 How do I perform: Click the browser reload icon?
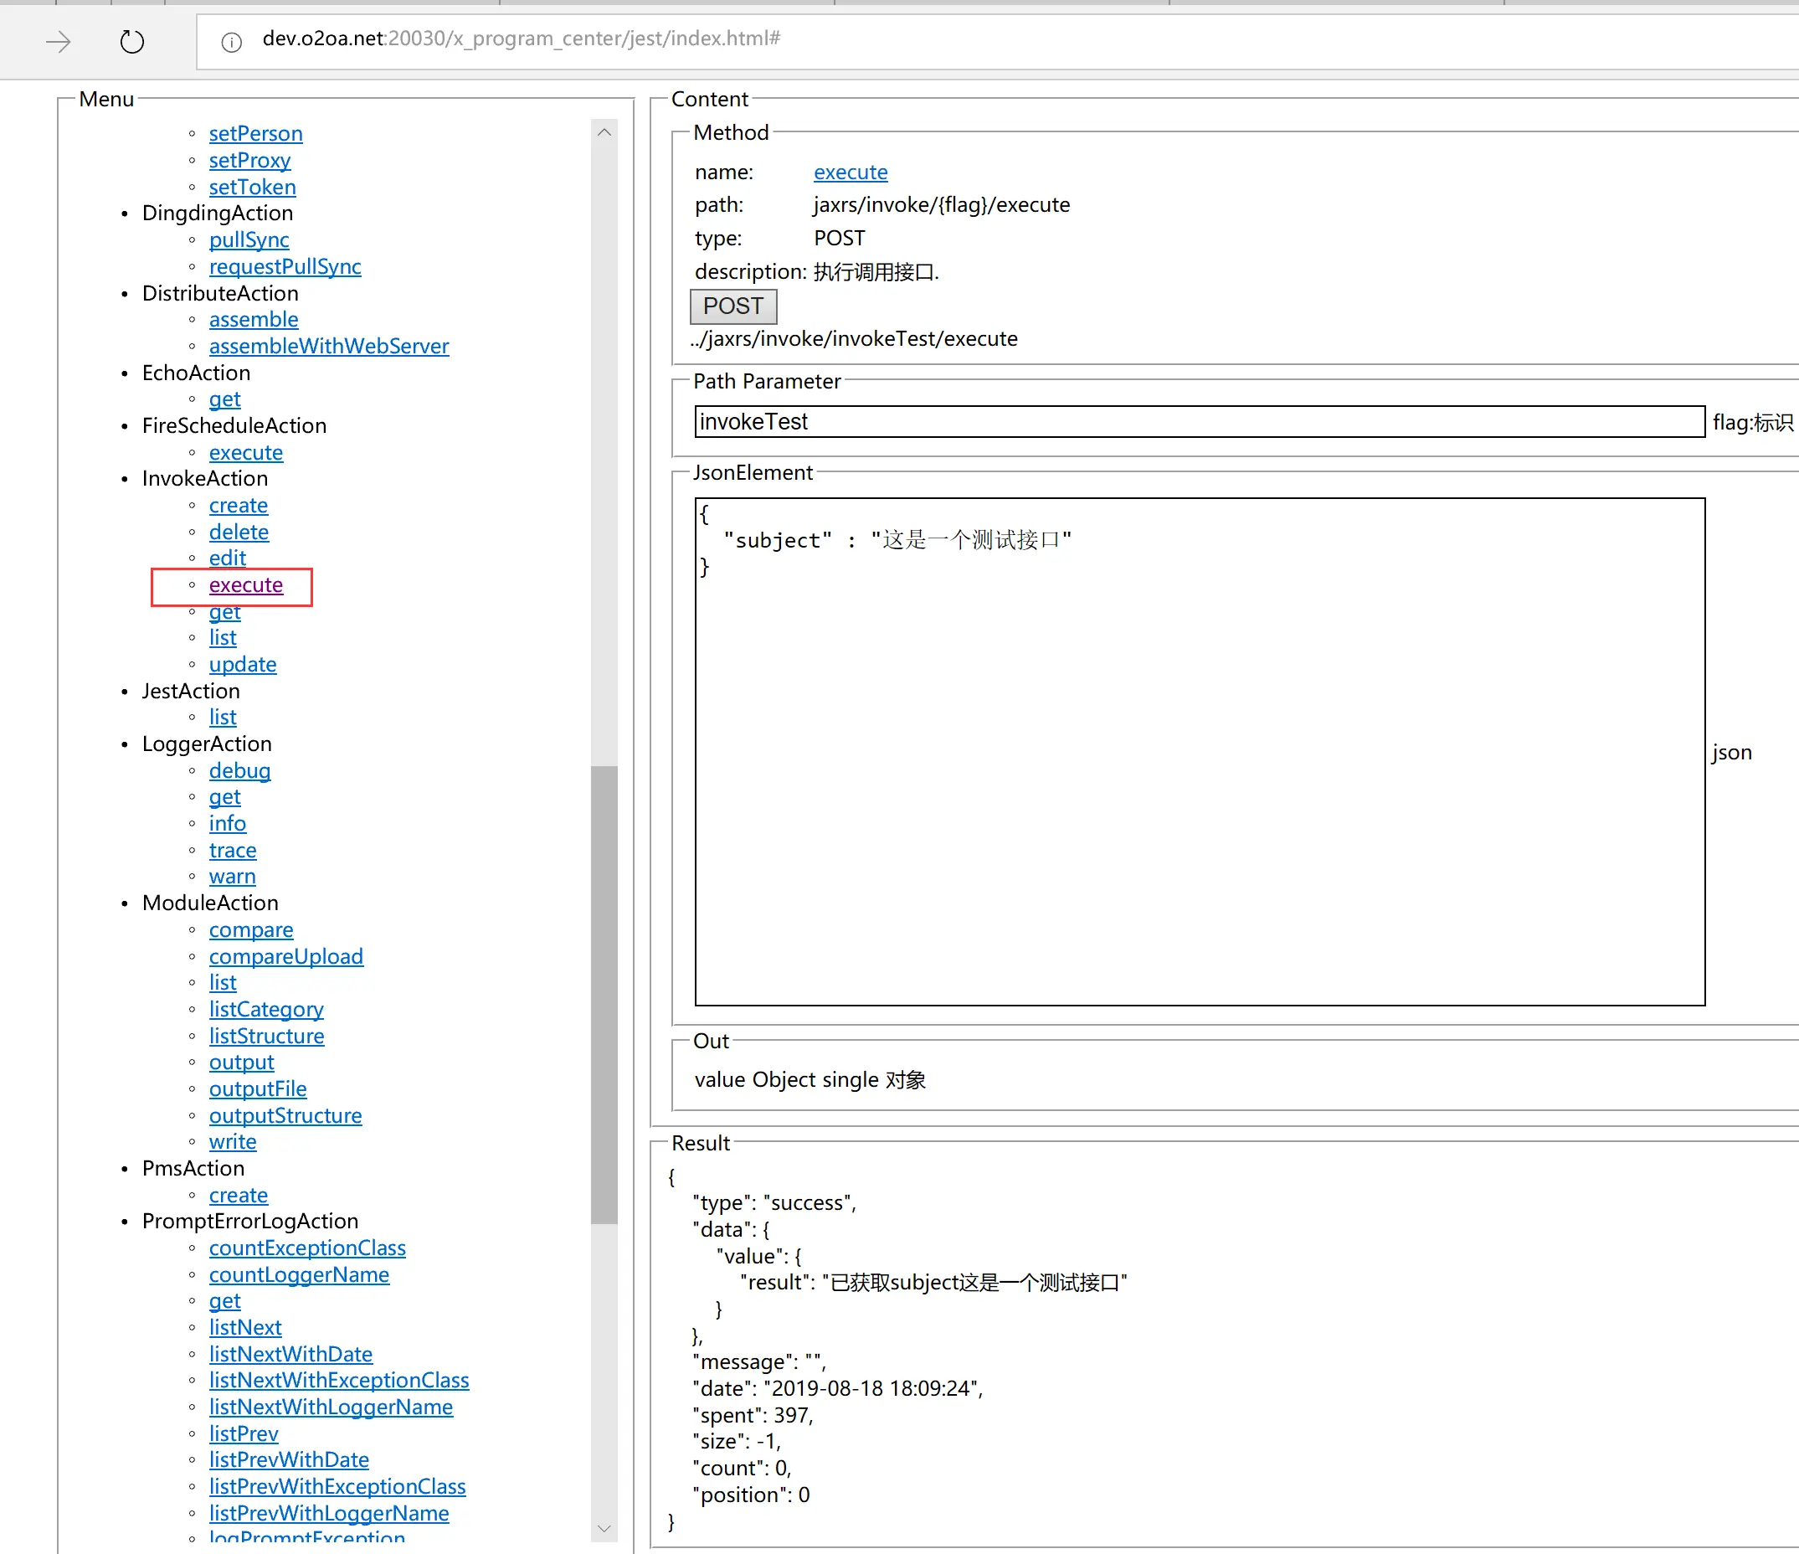(x=132, y=41)
